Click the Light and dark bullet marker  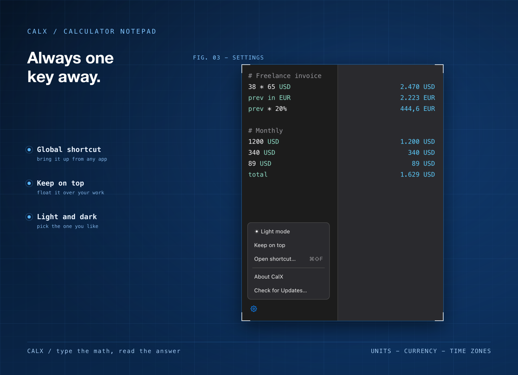(x=29, y=217)
